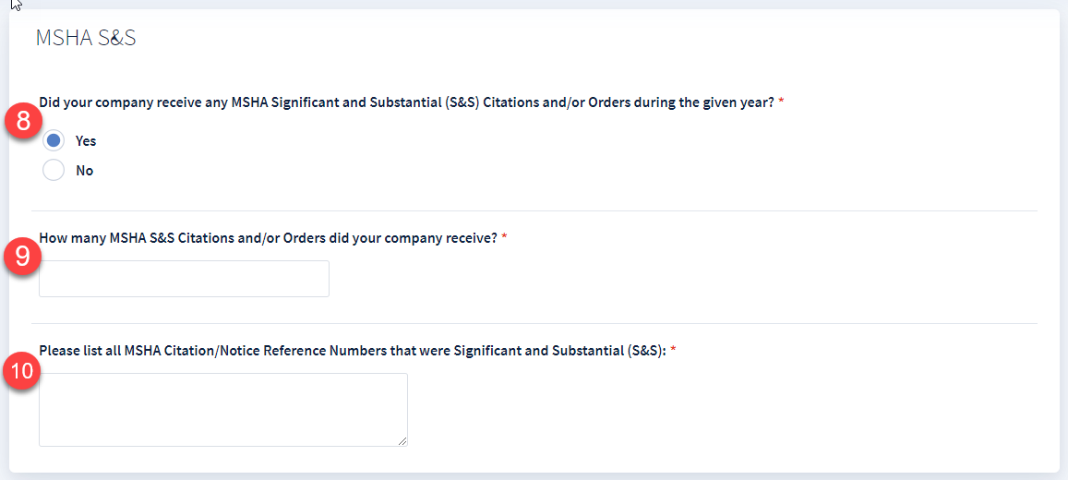Select the No radio button
The image size is (1068, 480).
[x=54, y=170]
